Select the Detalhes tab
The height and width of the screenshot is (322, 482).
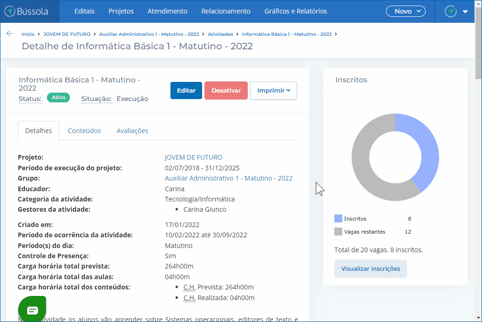pos(39,131)
